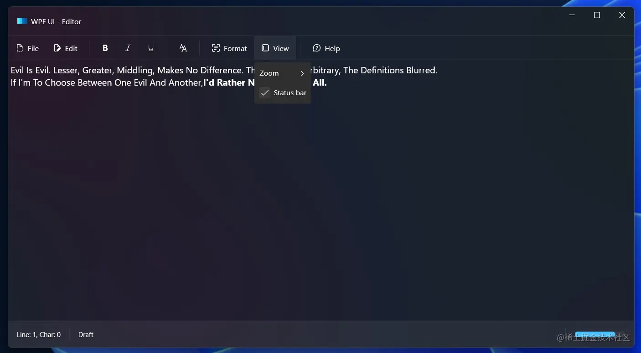
Task: Apply italic formatting
Action: (128, 48)
